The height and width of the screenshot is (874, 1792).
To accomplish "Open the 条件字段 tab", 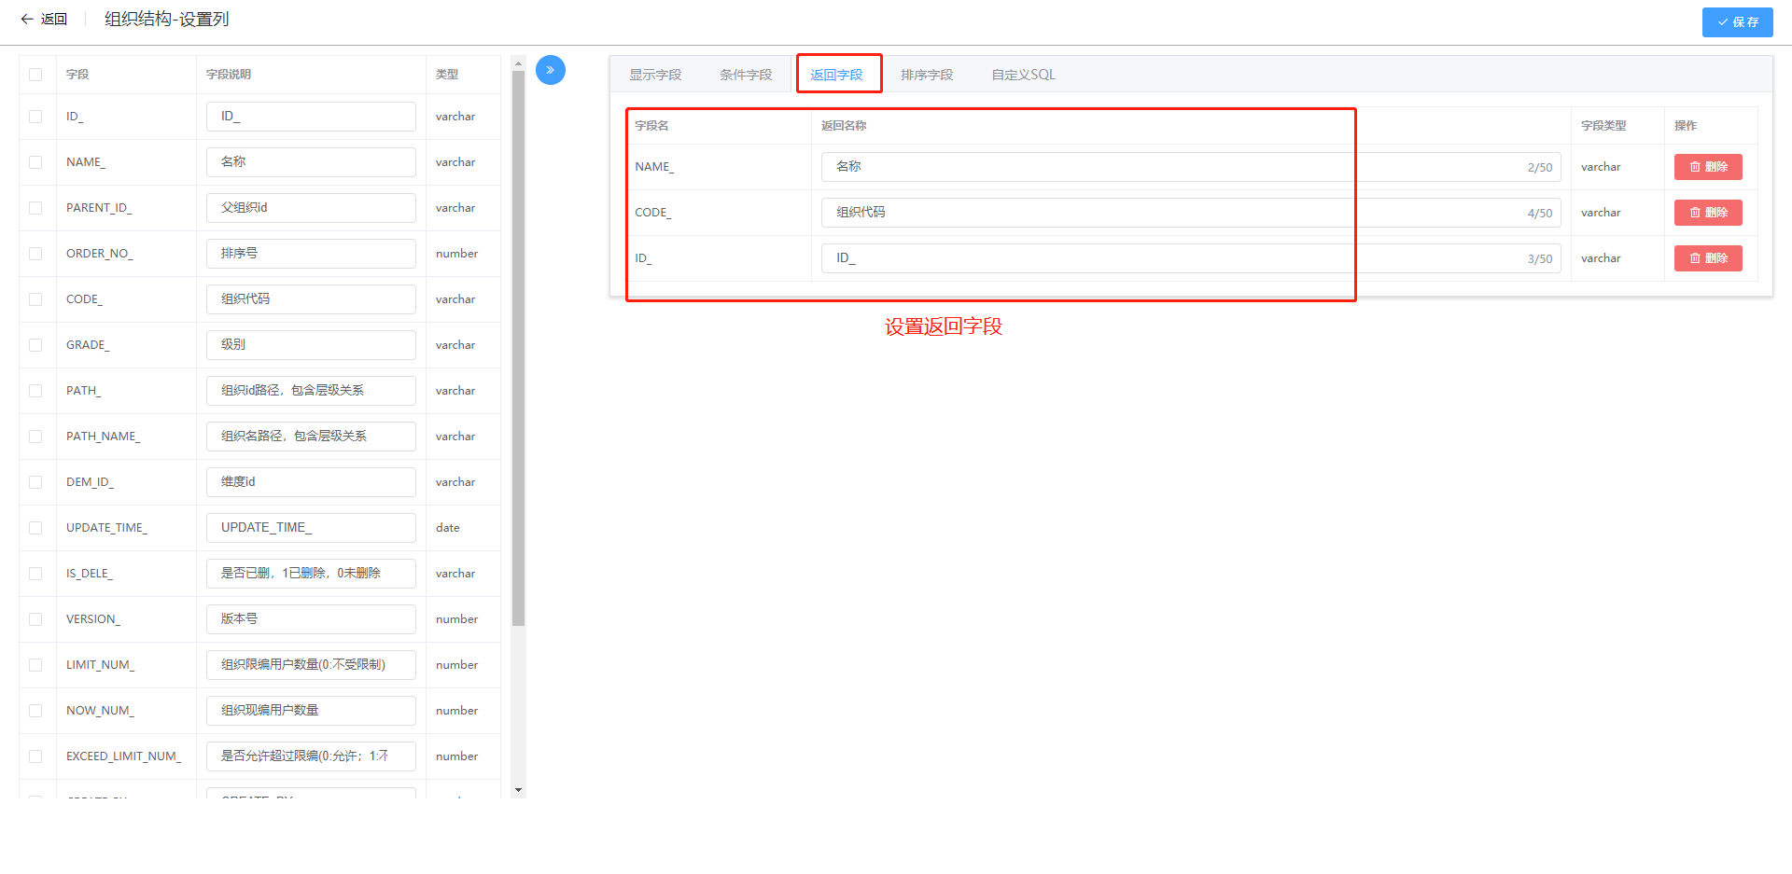I will [746, 75].
